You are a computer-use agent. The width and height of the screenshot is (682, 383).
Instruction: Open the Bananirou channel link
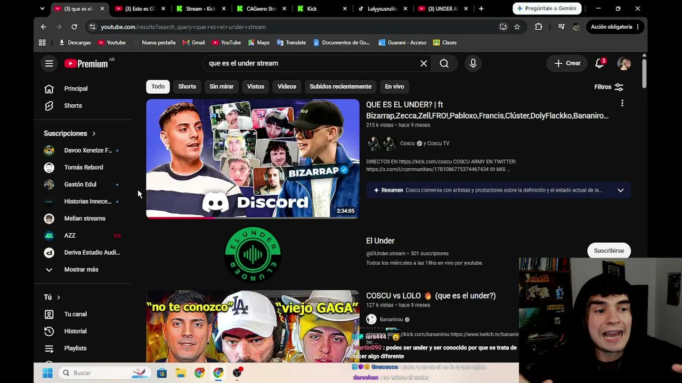pos(391,320)
